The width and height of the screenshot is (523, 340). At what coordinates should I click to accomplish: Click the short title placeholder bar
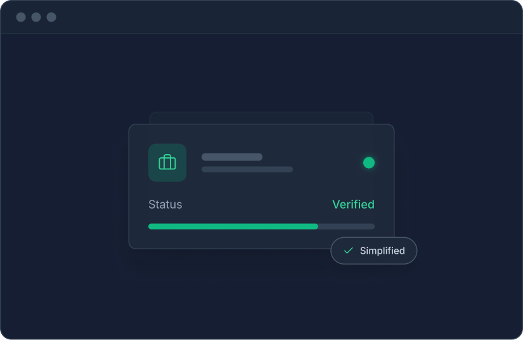pyautogui.click(x=232, y=157)
